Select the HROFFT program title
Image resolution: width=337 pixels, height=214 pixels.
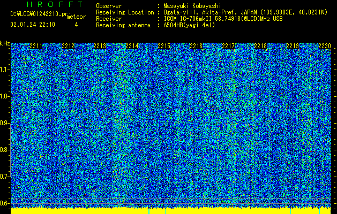click(x=55, y=4)
